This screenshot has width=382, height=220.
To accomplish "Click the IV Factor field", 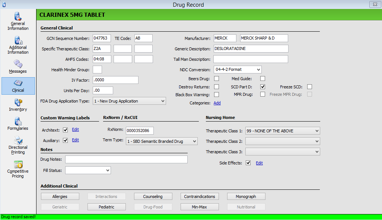I will 115,80.
